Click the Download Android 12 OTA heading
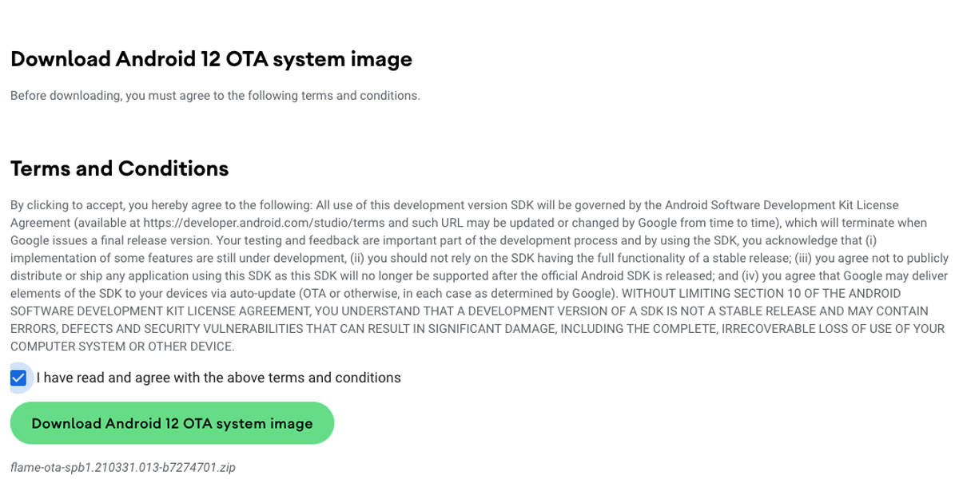This screenshot has height=503, width=959. 211,58
